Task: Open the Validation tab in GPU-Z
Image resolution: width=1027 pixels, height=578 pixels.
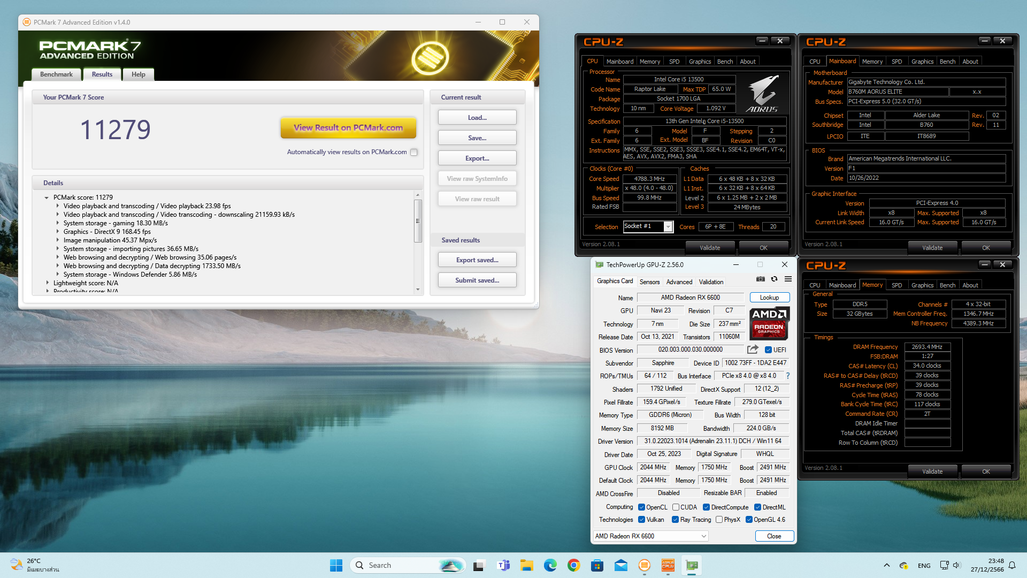Action: pyautogui.click(x=711, y=282)
